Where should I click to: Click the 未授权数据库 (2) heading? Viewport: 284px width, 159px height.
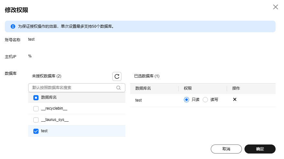47,76
